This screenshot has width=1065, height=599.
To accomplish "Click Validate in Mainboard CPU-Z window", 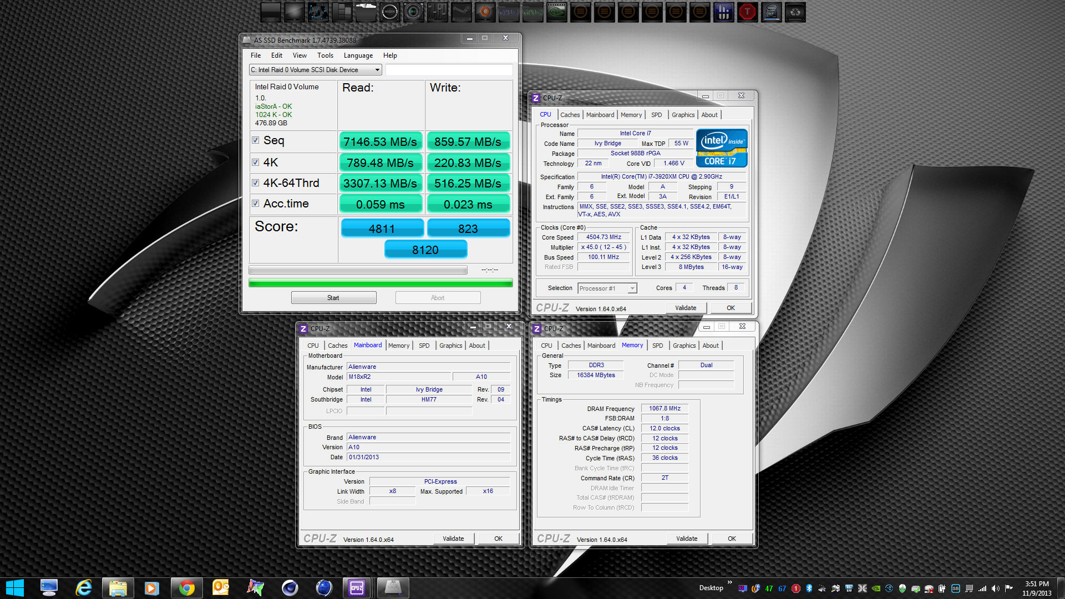I will [453, 539].
